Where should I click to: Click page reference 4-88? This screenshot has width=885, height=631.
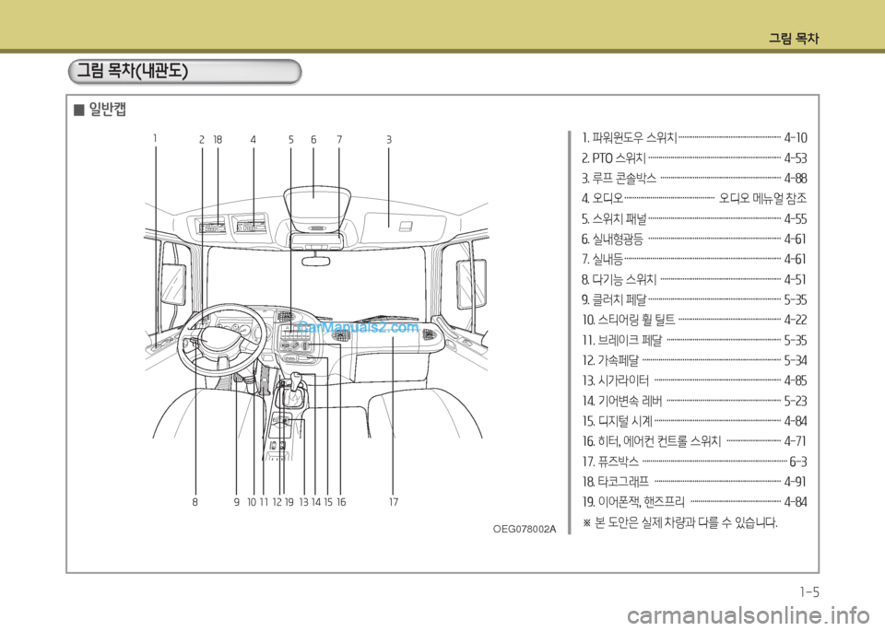796,179
